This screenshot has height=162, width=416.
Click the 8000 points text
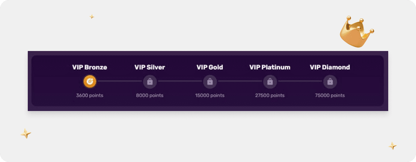point(150,95)
